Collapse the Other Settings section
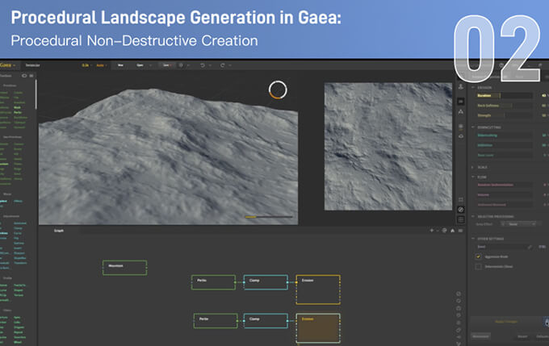The image size is (549, 346). point(473,239)
